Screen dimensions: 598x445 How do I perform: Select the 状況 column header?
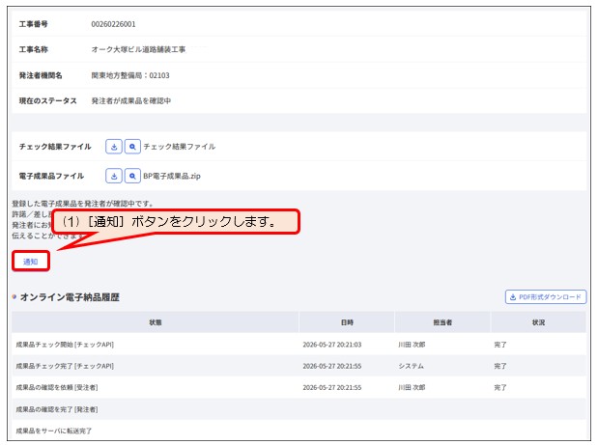(538, 322)
